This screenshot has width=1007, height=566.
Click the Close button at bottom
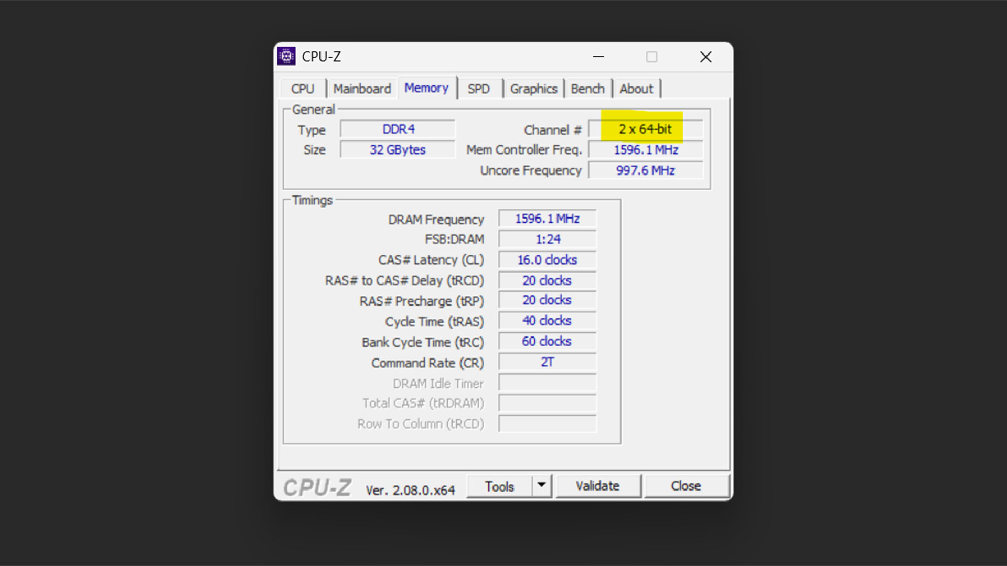[686, 486]
